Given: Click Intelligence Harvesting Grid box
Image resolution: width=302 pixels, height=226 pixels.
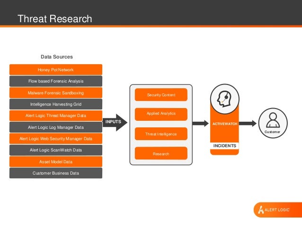Looking at the screenshot, I should (56, 104).
